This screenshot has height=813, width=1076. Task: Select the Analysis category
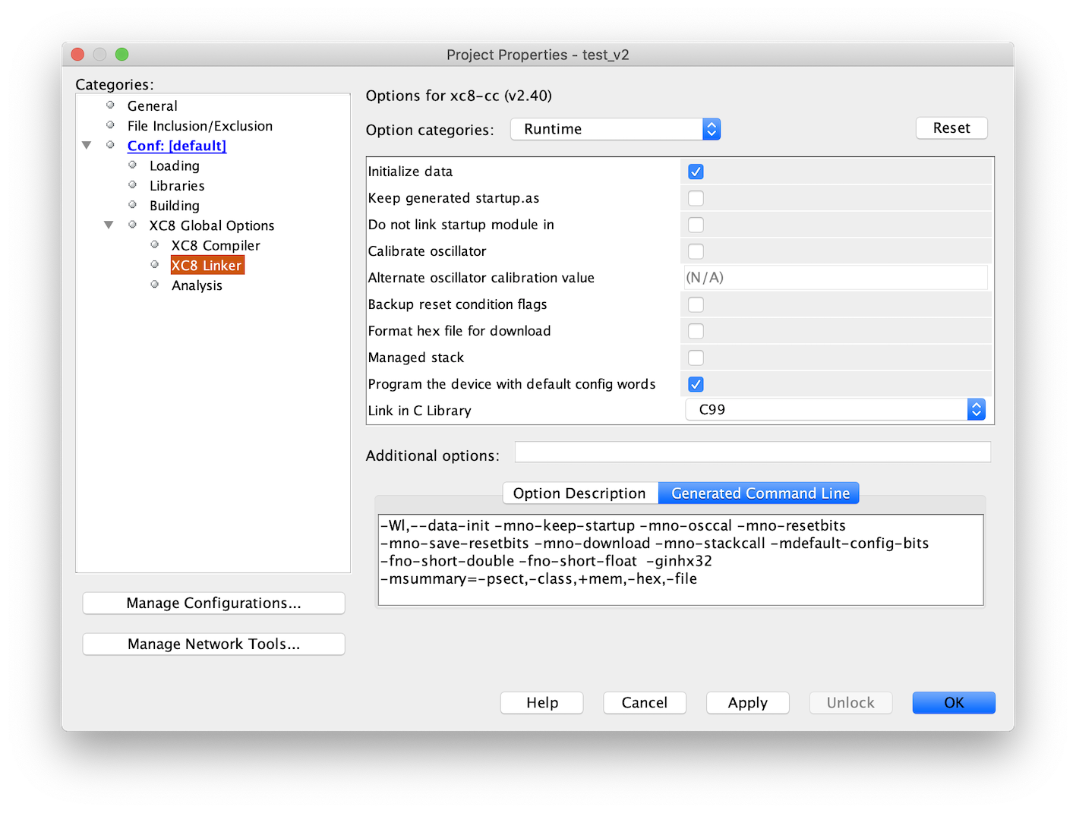point(197,285)
